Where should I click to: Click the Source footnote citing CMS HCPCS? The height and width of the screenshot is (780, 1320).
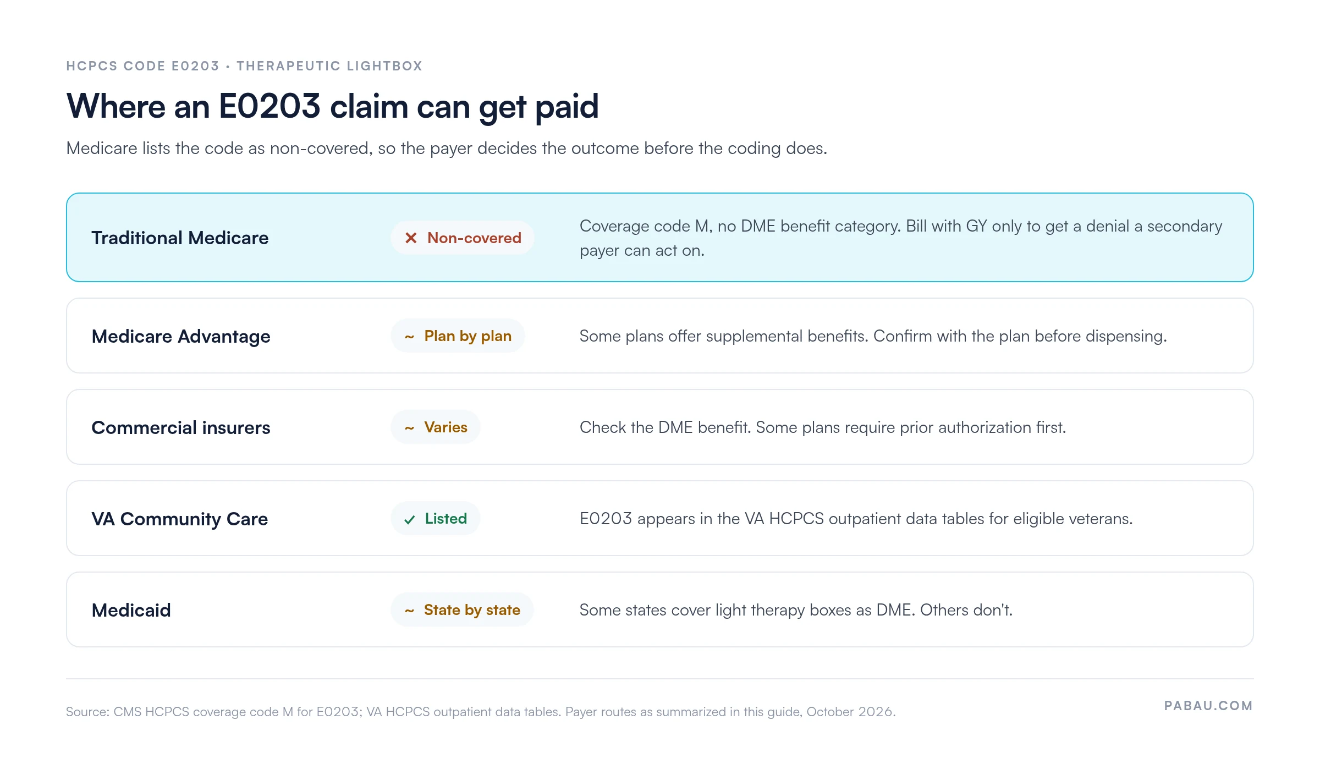[481, 712]
